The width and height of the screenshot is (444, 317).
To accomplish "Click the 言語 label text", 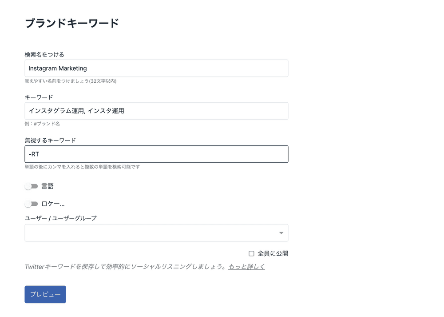I will (48, 186).
